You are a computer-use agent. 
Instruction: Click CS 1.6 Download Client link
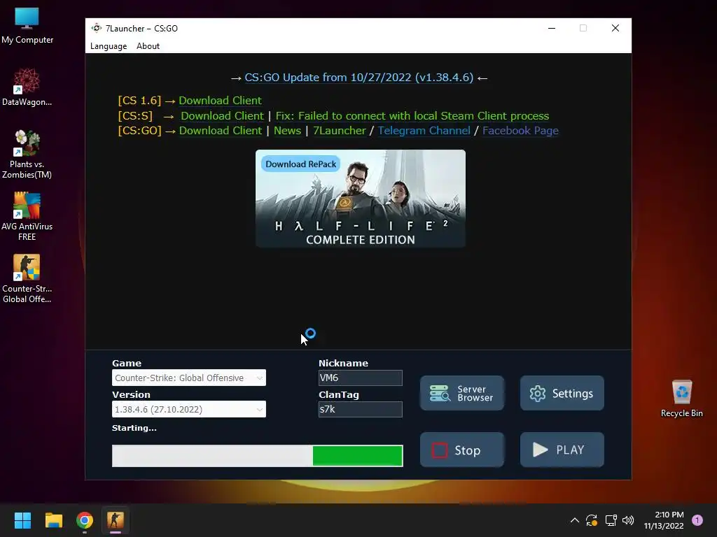pos(220,101)
